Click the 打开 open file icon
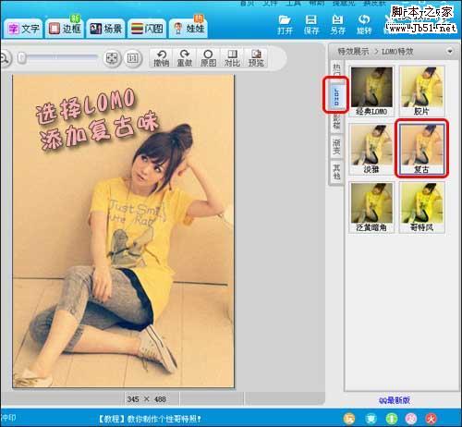The width and height of the screenshot is (462, 427). (x=285, y=25)
